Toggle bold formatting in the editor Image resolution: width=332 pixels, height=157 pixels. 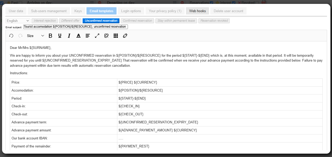(50, 36)
